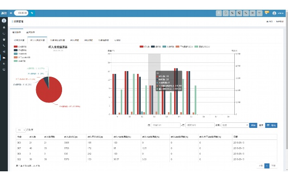
Task: Toggle the red series in the bar chart legend
Action: [x=144, y=47]
